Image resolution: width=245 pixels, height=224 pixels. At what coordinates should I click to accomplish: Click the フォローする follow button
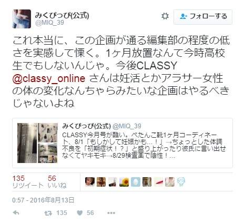[x=203, y=17]
